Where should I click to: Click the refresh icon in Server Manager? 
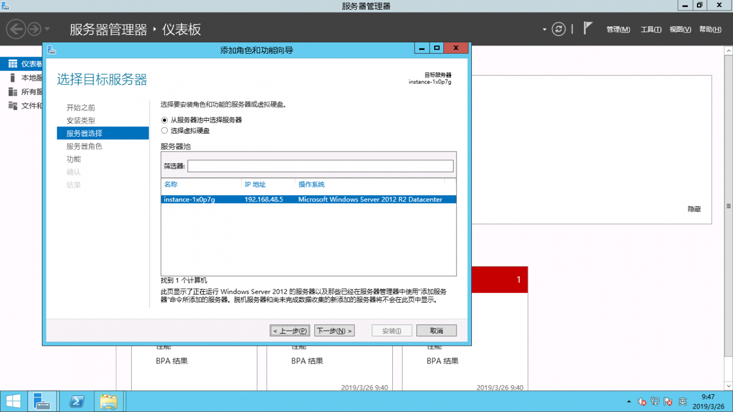559,29
